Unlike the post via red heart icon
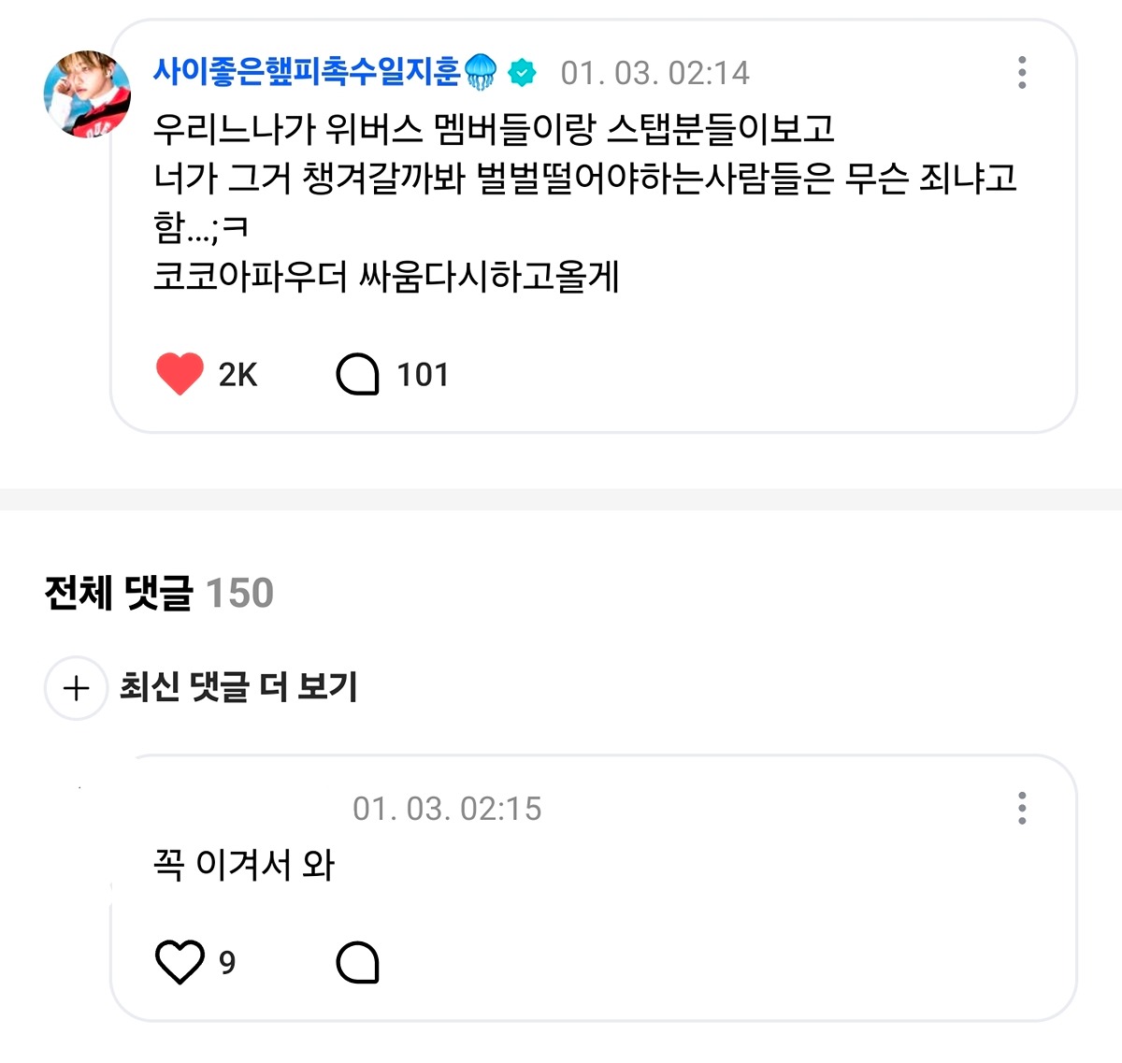Screen dimensions: 1122x1063 (x=180, y=374)
